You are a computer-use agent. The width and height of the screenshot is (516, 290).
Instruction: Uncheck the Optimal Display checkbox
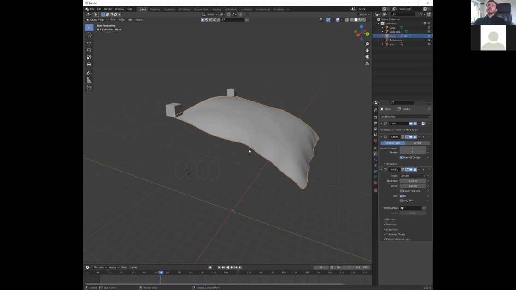tap(401, 157)
